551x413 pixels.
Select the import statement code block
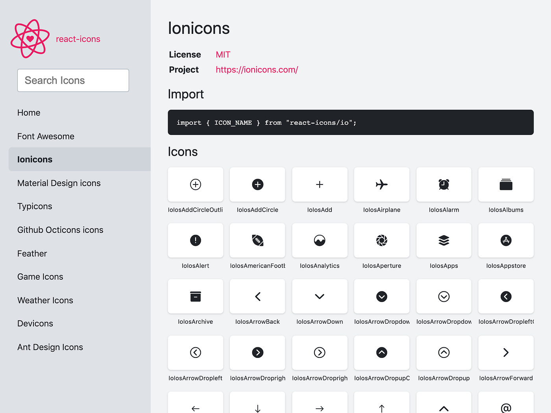pyautogui.click(x=350, y=122)
